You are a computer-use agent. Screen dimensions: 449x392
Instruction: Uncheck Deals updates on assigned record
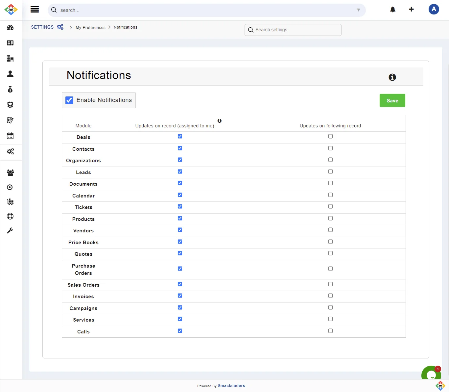pyautogui.click(x=180, y=136)
